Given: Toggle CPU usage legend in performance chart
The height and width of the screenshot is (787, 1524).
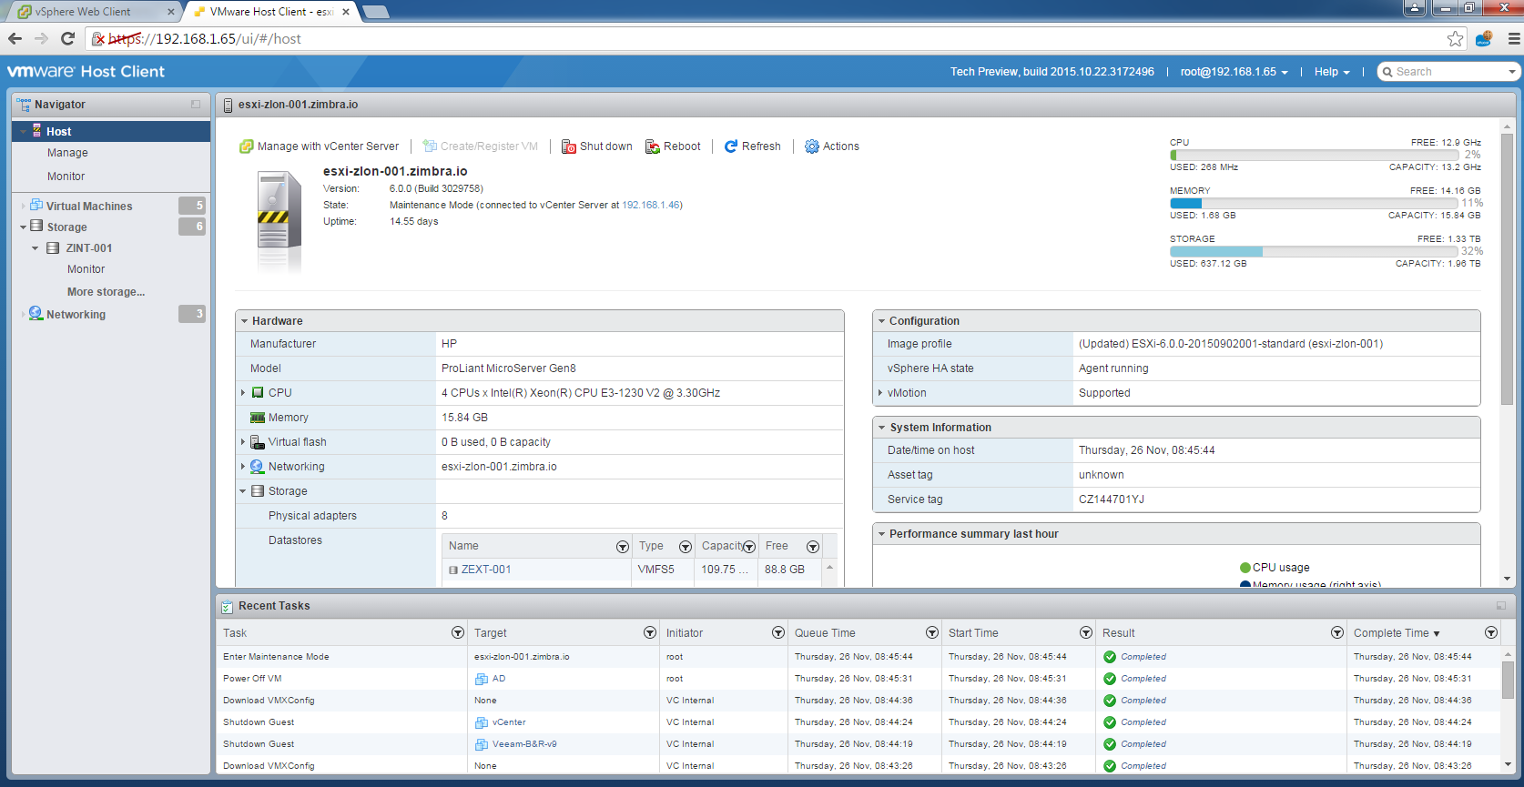Looking at the screenshot, I should 1275,568.
